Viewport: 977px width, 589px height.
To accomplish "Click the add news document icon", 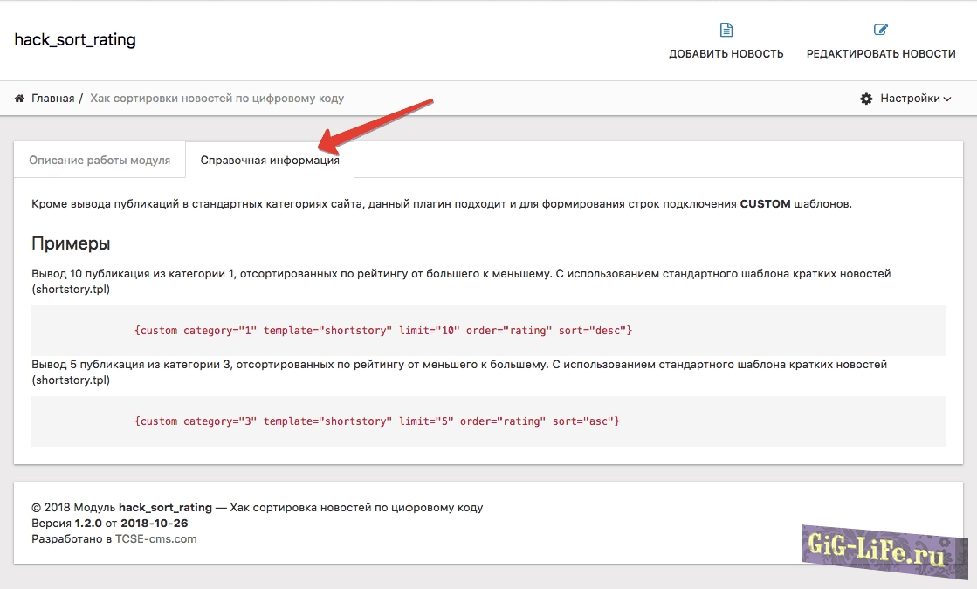I will coord(726,31).
